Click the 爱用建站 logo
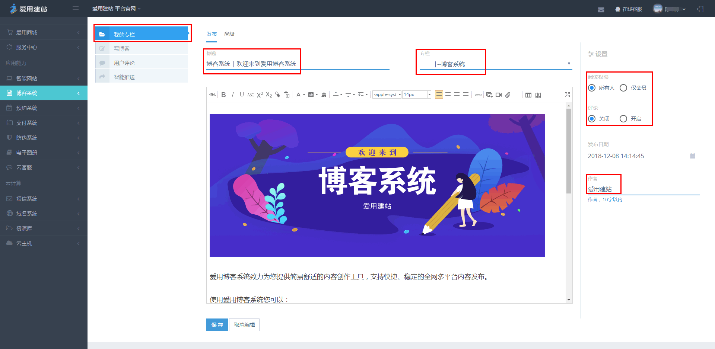Viewport: 715px width, 349px height. pyautogui.click(x=28, y=9)
